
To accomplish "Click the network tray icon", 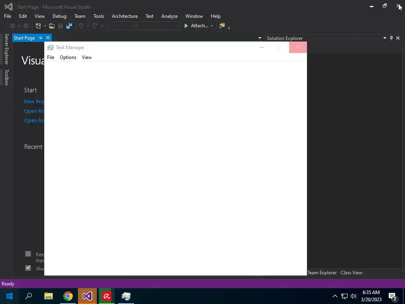I will (344, 296).
